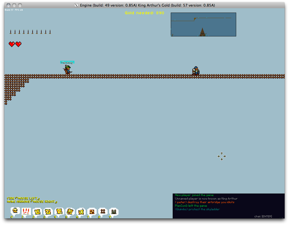289x225 pixels.
Task: Click emote bubble number 4
Action: coord(59,211)
